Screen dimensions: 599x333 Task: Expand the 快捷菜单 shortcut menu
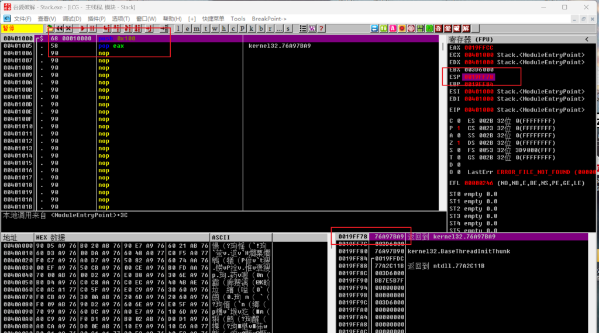click(214, 19)
